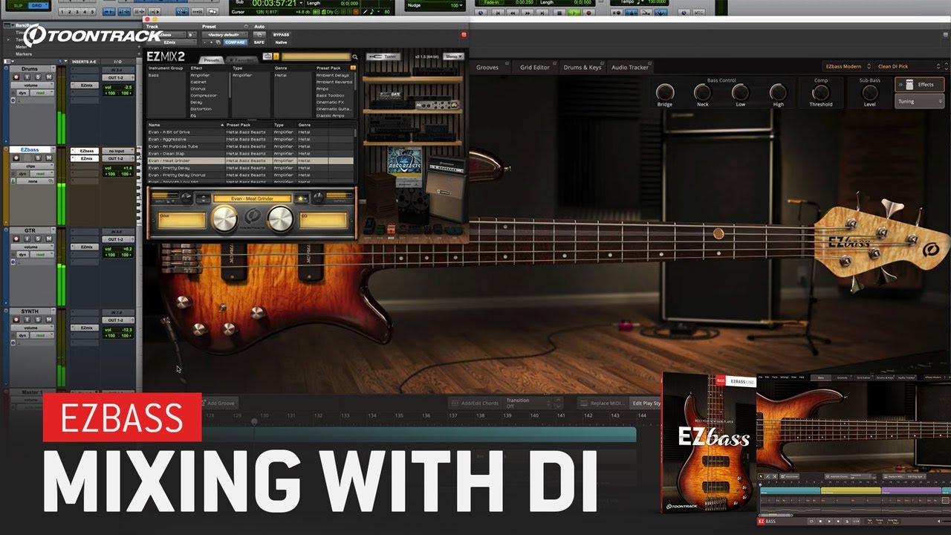Select 'Evan - Aggressive' preset
Image resolution: width=951 pixels, height=535 pixels.
tap(251, 139)
